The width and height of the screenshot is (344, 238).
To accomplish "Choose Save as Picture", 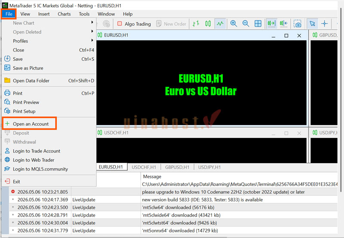I will 49,68.
